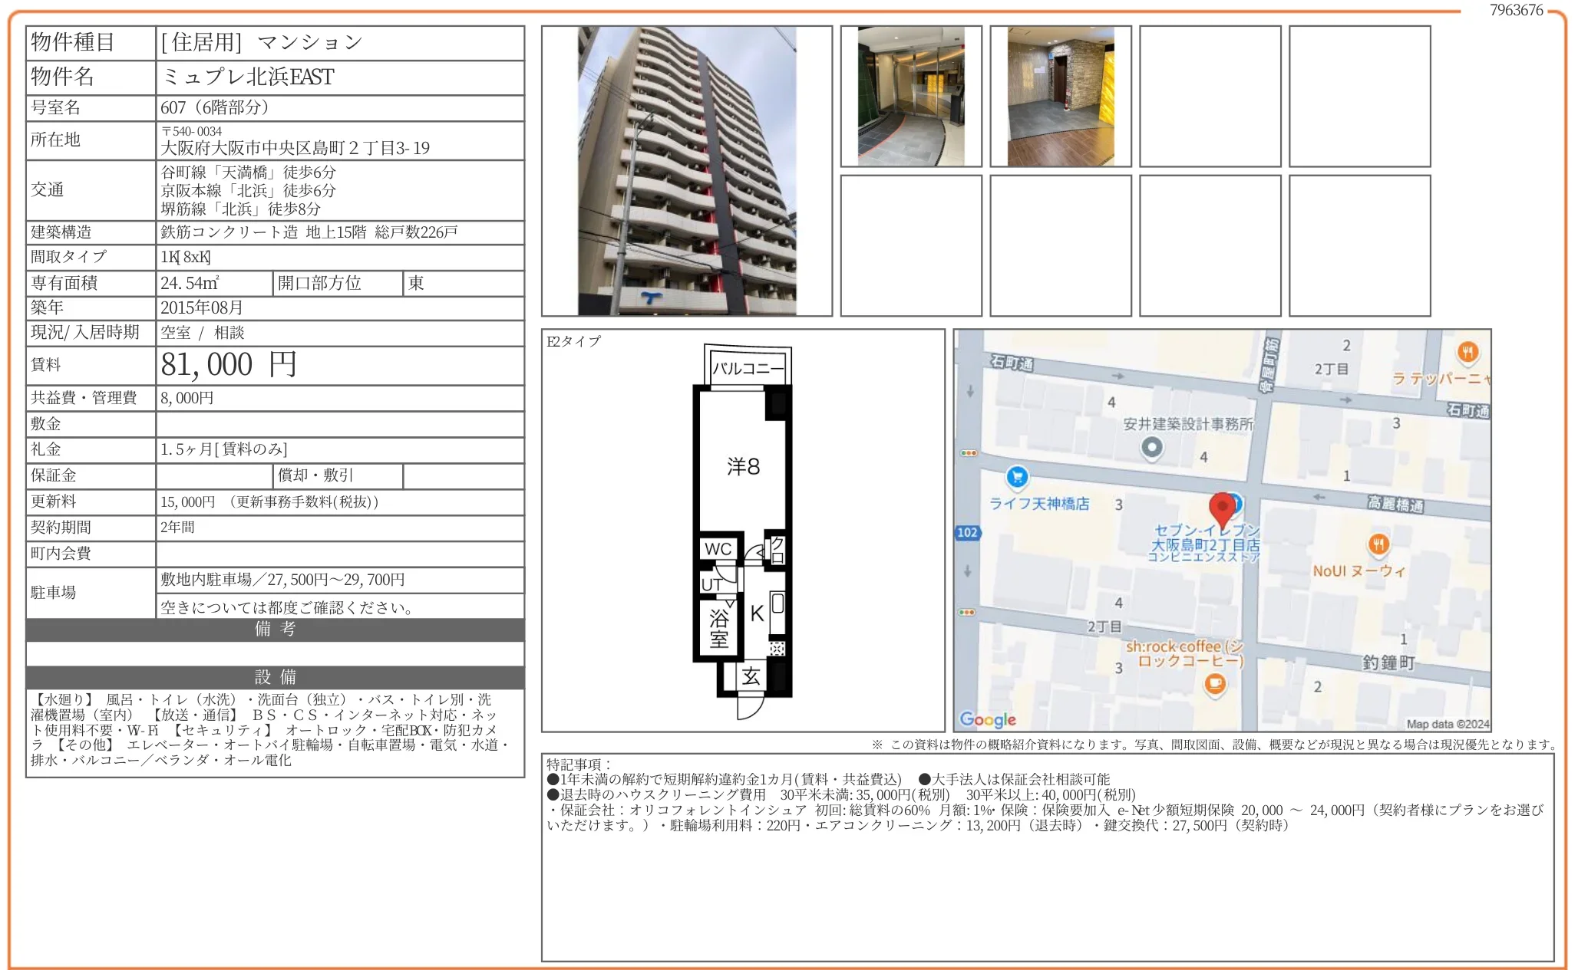Image resolution: width=1578 pixels, height=970 pixels.
Task: Click ライフ天神橋店 shopping cart map icon
Action: point(1017,478)
